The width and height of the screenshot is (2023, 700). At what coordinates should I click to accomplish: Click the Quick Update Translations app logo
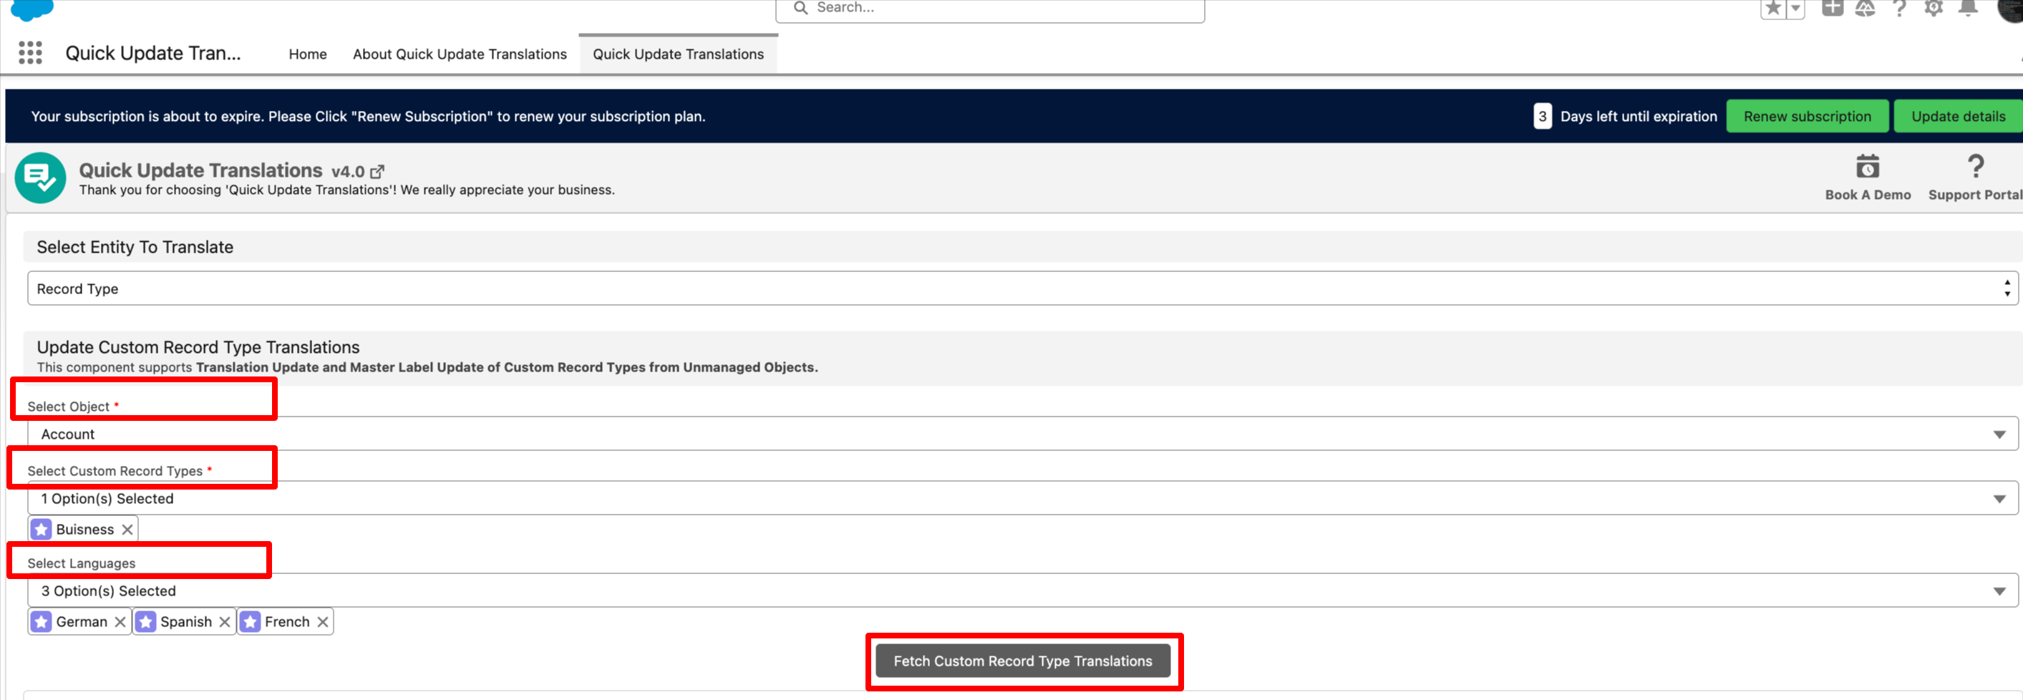[x=40, y=178]
